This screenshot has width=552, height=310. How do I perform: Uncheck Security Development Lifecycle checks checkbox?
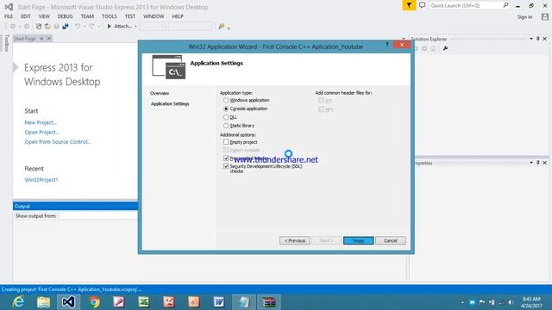[x=226, y=166]
